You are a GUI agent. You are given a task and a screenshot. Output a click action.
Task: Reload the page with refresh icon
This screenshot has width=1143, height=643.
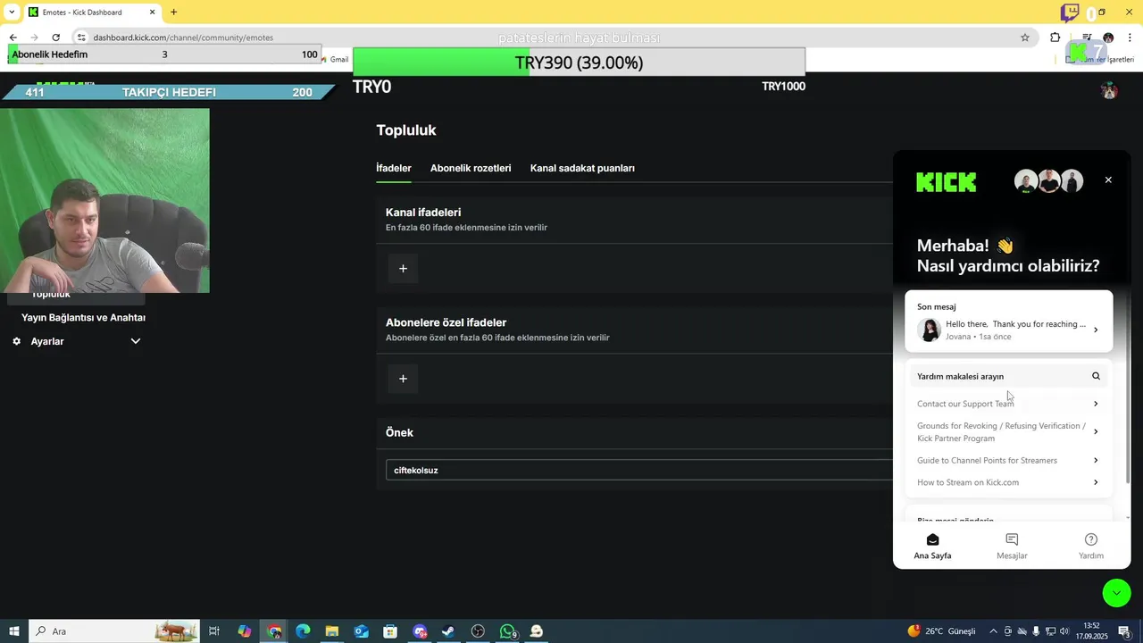56,38
